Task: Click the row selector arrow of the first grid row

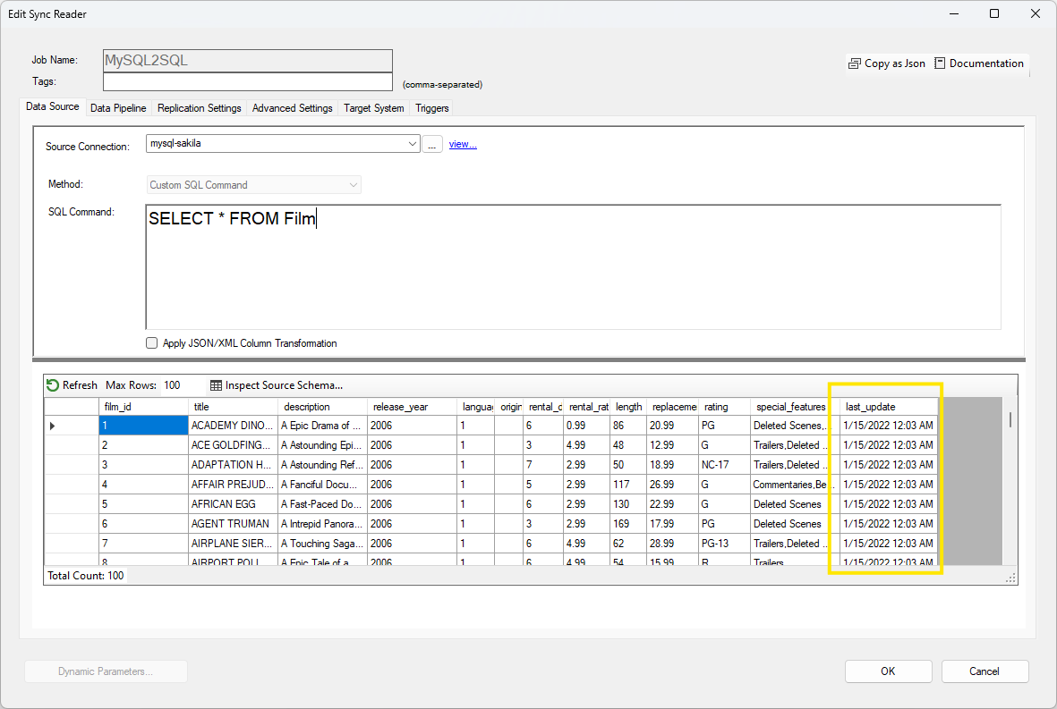Action: 52,426
